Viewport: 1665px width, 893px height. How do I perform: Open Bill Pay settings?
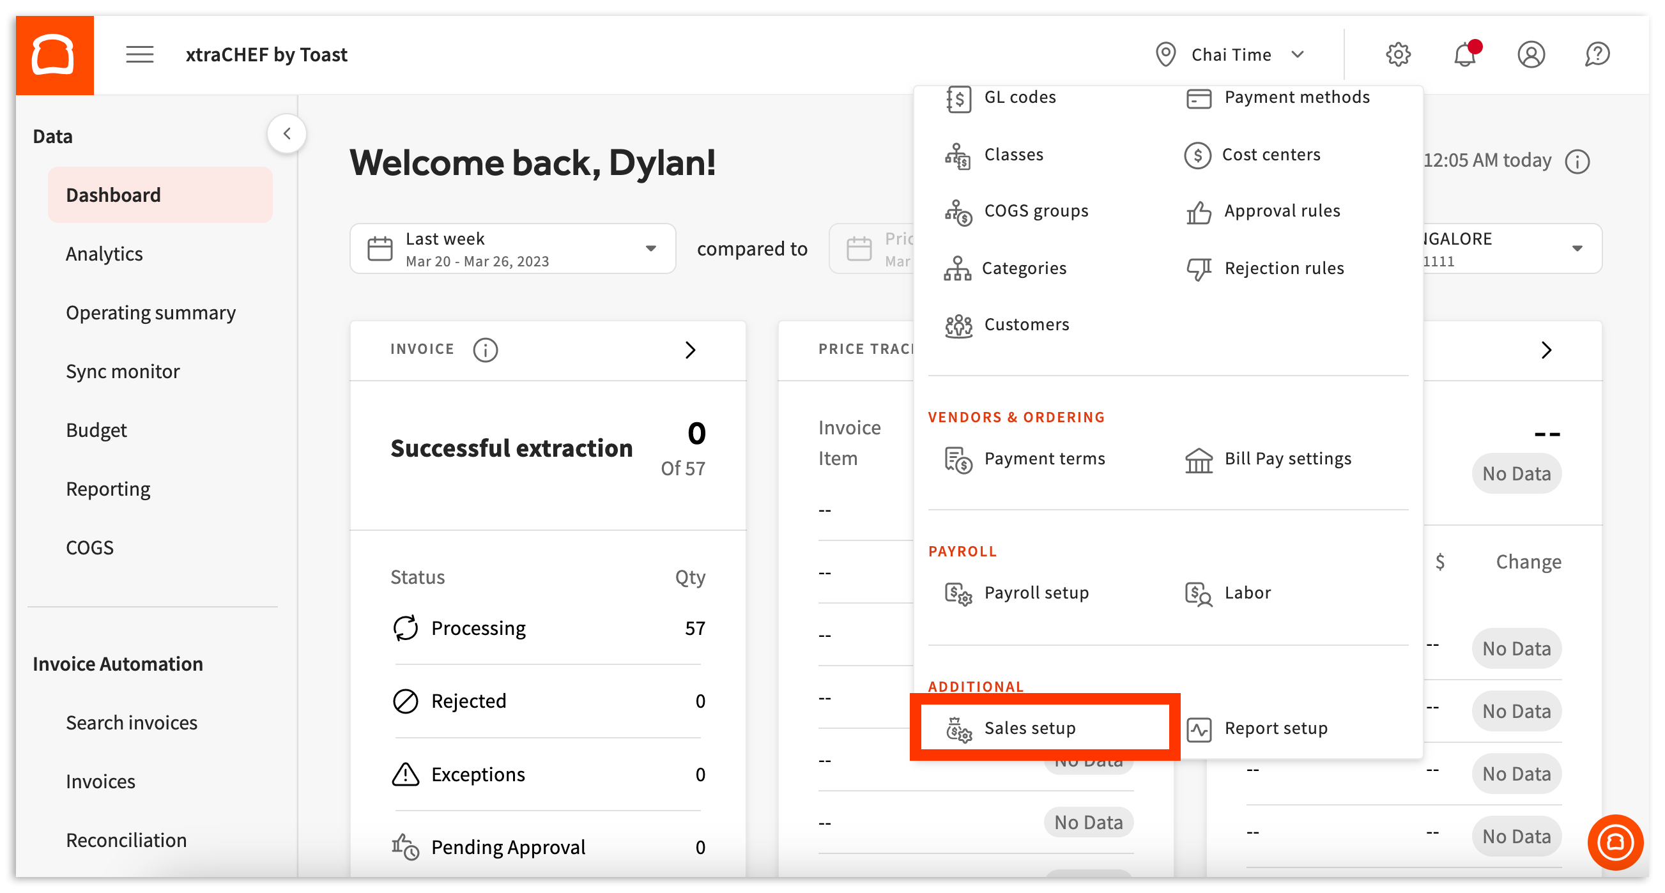pos(1287,459)
